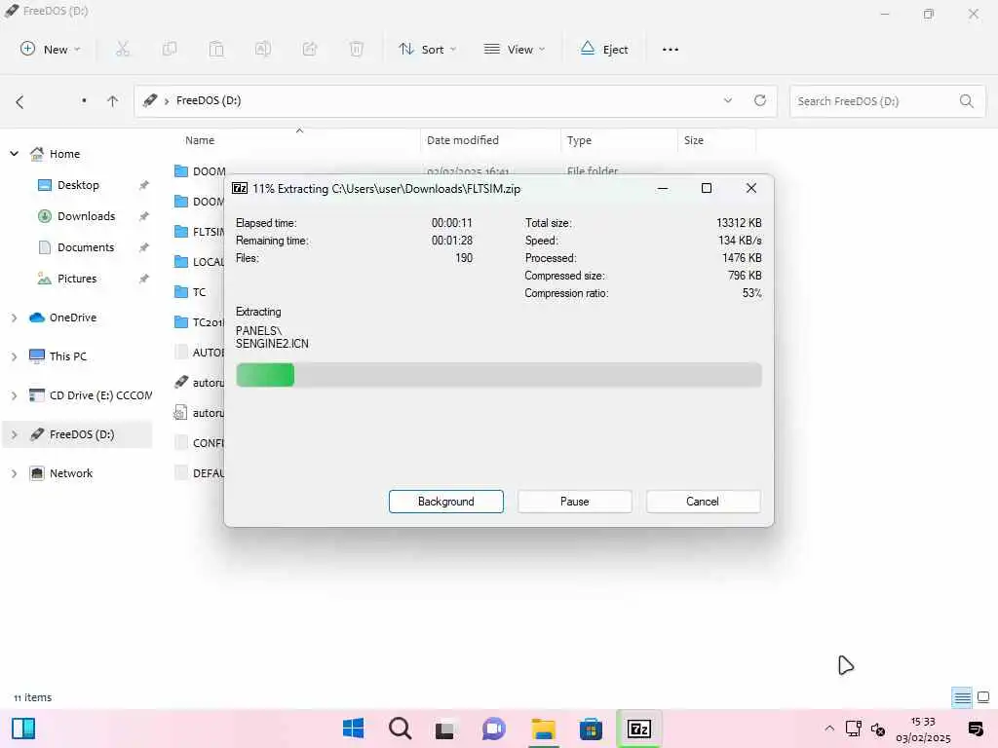Open the Windows Start button

click(353, 729)
